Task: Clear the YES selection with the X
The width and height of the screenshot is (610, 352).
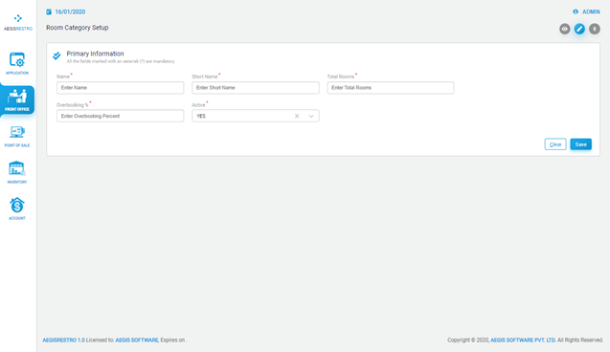Action: 297,116
